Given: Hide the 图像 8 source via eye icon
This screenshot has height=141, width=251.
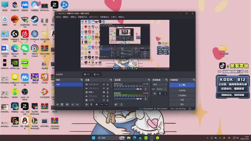Looking at the screenshot, I should click(x=104, y=92).
